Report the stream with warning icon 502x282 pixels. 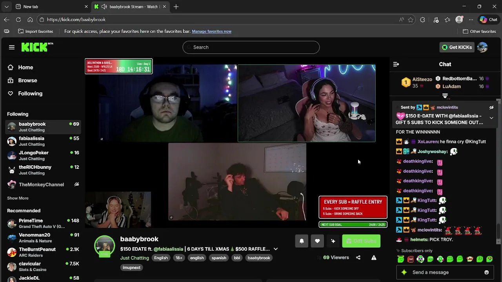pyautogui.click(x=374, y=258)
